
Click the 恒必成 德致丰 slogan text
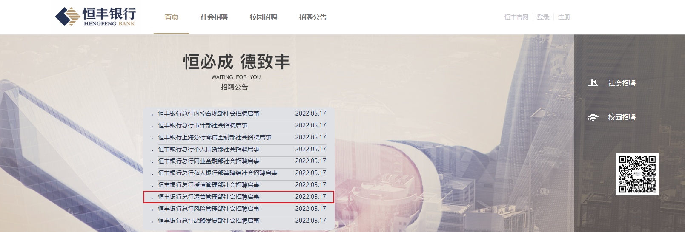(236, 62)
